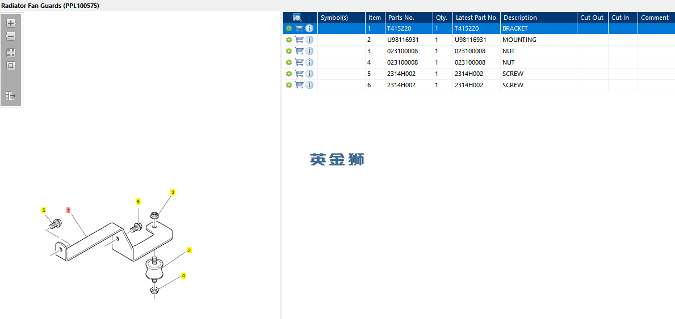The height and width of the screenshot is (319, 675).
Task: Click parts number U98116931 cell
Action: click(x=409, y=40)
